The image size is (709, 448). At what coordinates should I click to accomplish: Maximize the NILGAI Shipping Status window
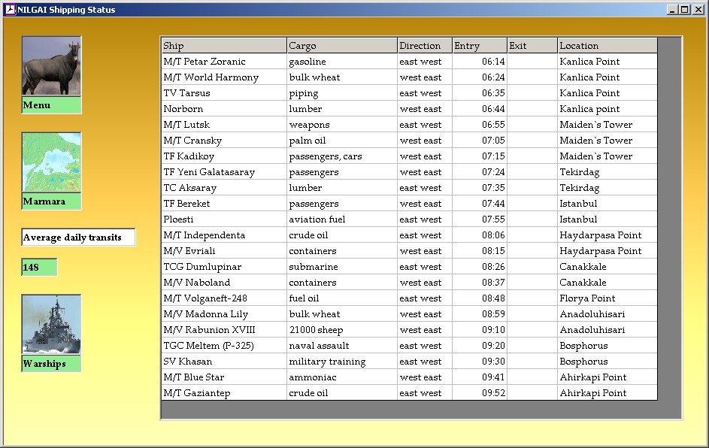click(x=684, y=10)
